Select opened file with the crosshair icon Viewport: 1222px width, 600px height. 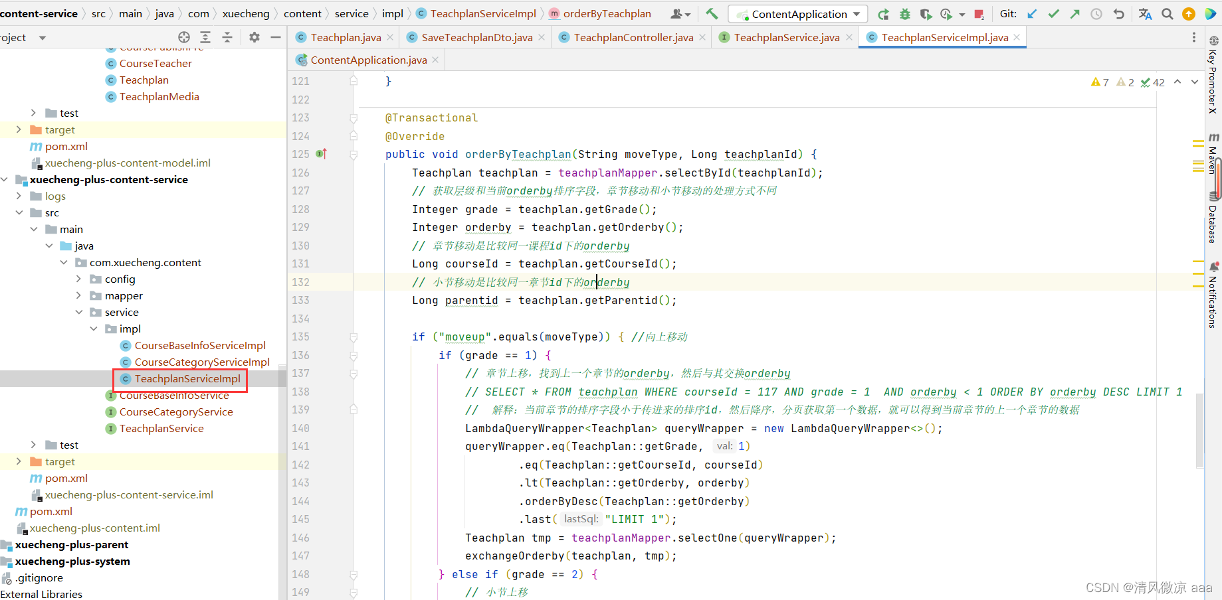[184, 38]
